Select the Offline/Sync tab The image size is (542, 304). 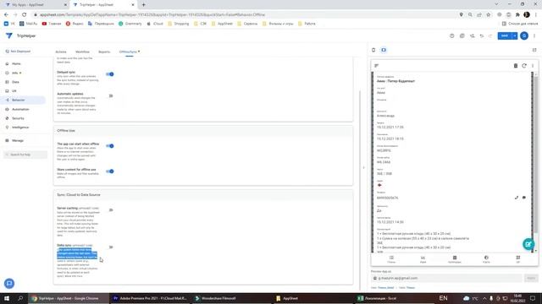[x=129, y=52]
